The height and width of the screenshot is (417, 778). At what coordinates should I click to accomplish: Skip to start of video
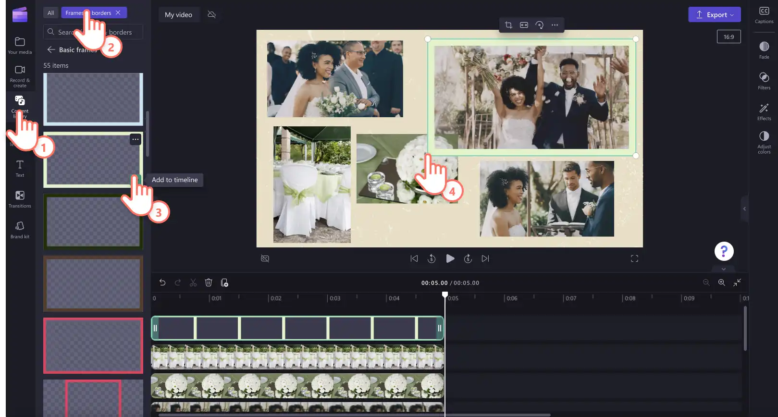(414, 258)
